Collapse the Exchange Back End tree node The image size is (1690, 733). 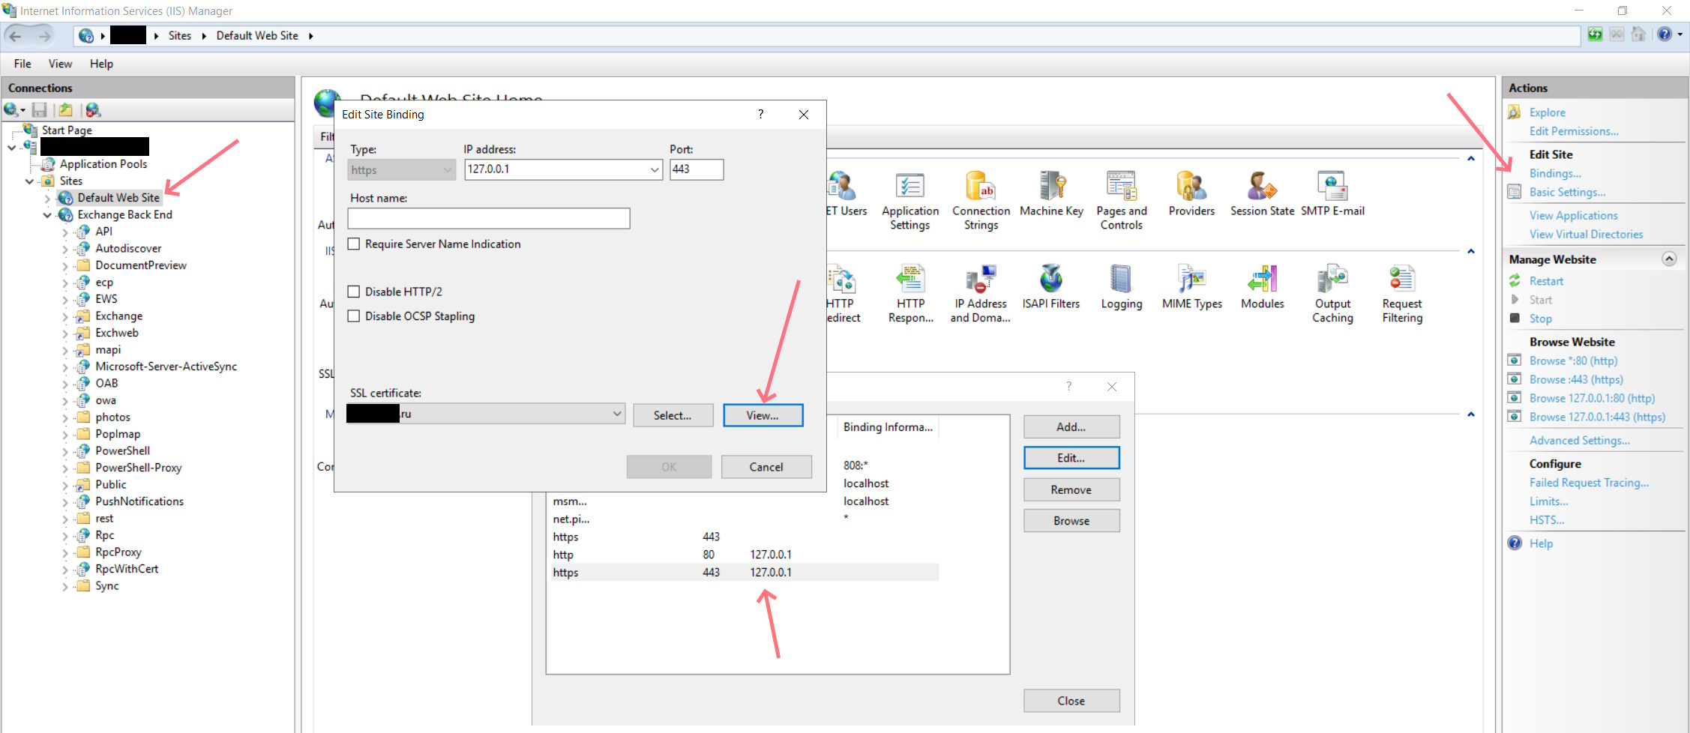[47, 215]
